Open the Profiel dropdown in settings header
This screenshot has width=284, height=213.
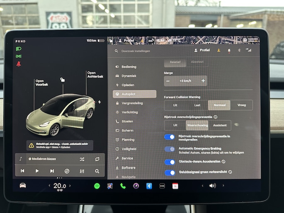(202, 50)
